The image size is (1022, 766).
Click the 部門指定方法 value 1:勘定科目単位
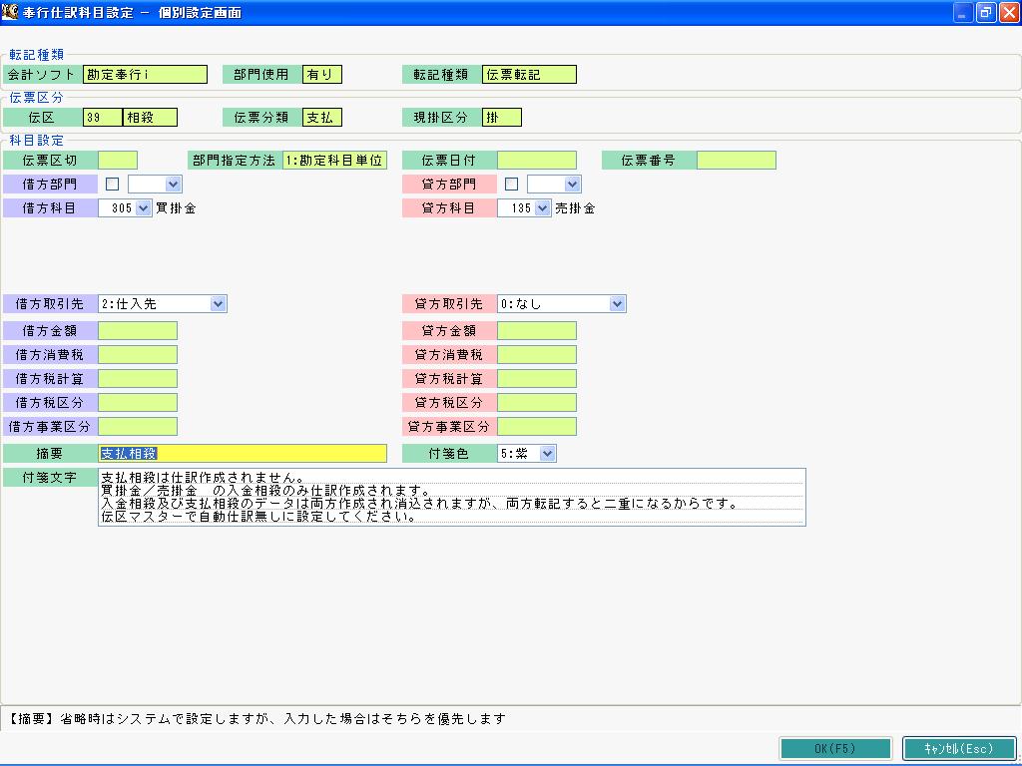pyautogui.click(x=334, y=161)
